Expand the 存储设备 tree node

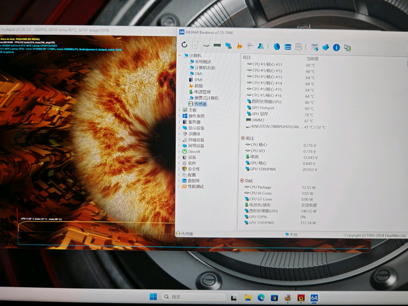179,140
